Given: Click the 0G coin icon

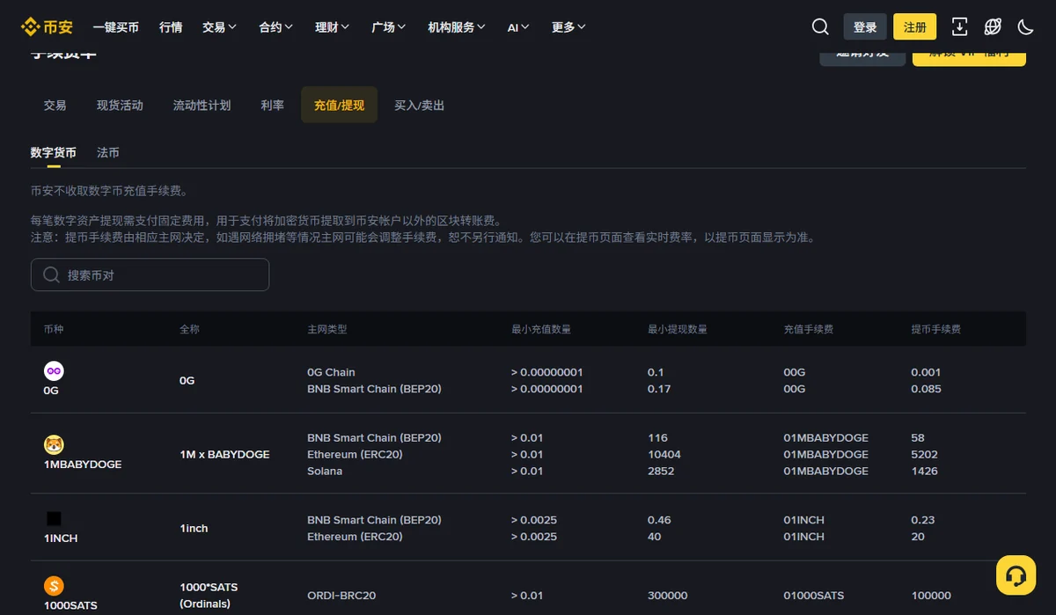Looking at the screenshot, I should 54,371.
